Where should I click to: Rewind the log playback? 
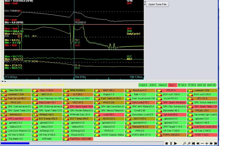198,143
